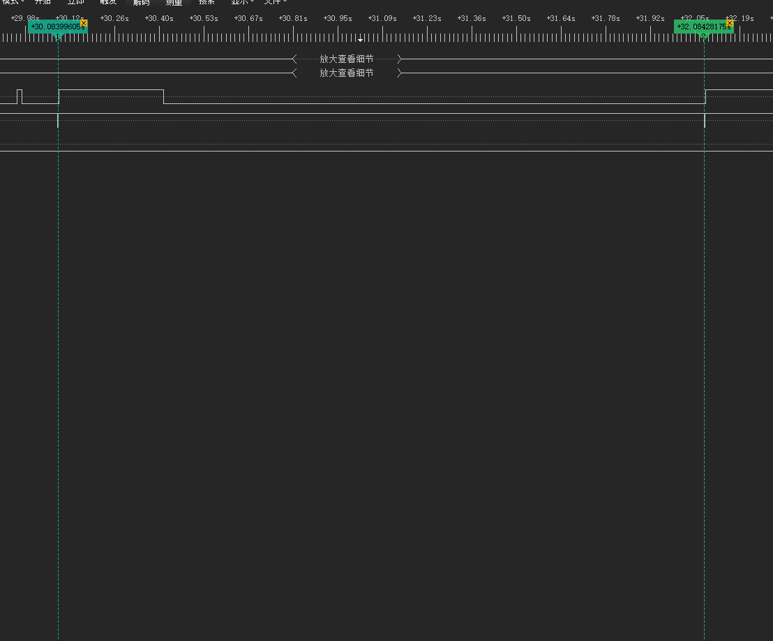Close cursor 2 with its yellow X
This screenshot has width=773, height=641.
click(730, 23)
